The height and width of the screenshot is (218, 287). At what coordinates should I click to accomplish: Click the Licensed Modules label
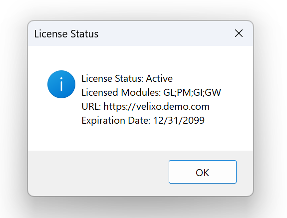121,92
